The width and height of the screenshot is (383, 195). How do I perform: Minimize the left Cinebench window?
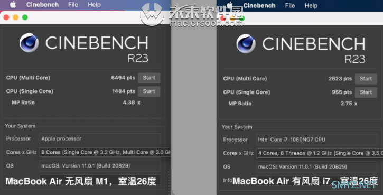point(16,17)
